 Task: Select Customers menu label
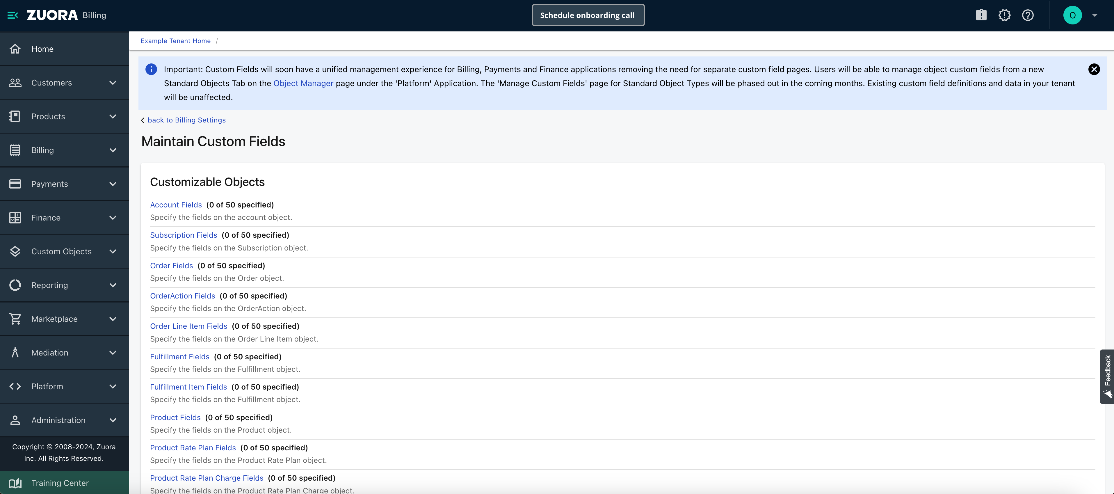point(51,83)
